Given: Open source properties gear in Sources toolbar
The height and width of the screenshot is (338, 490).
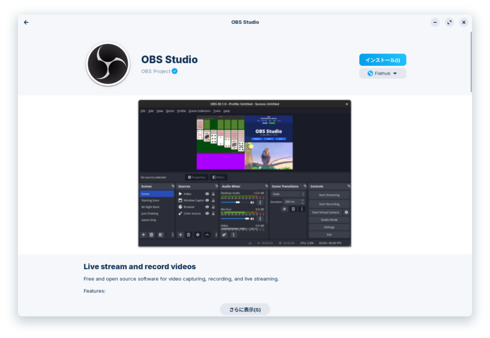Looking at the screenshot, I should [198, 235].
